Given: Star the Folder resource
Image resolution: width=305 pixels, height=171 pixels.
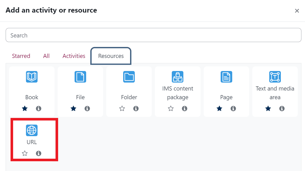Looking at the screenshot, I should [122, 108].
